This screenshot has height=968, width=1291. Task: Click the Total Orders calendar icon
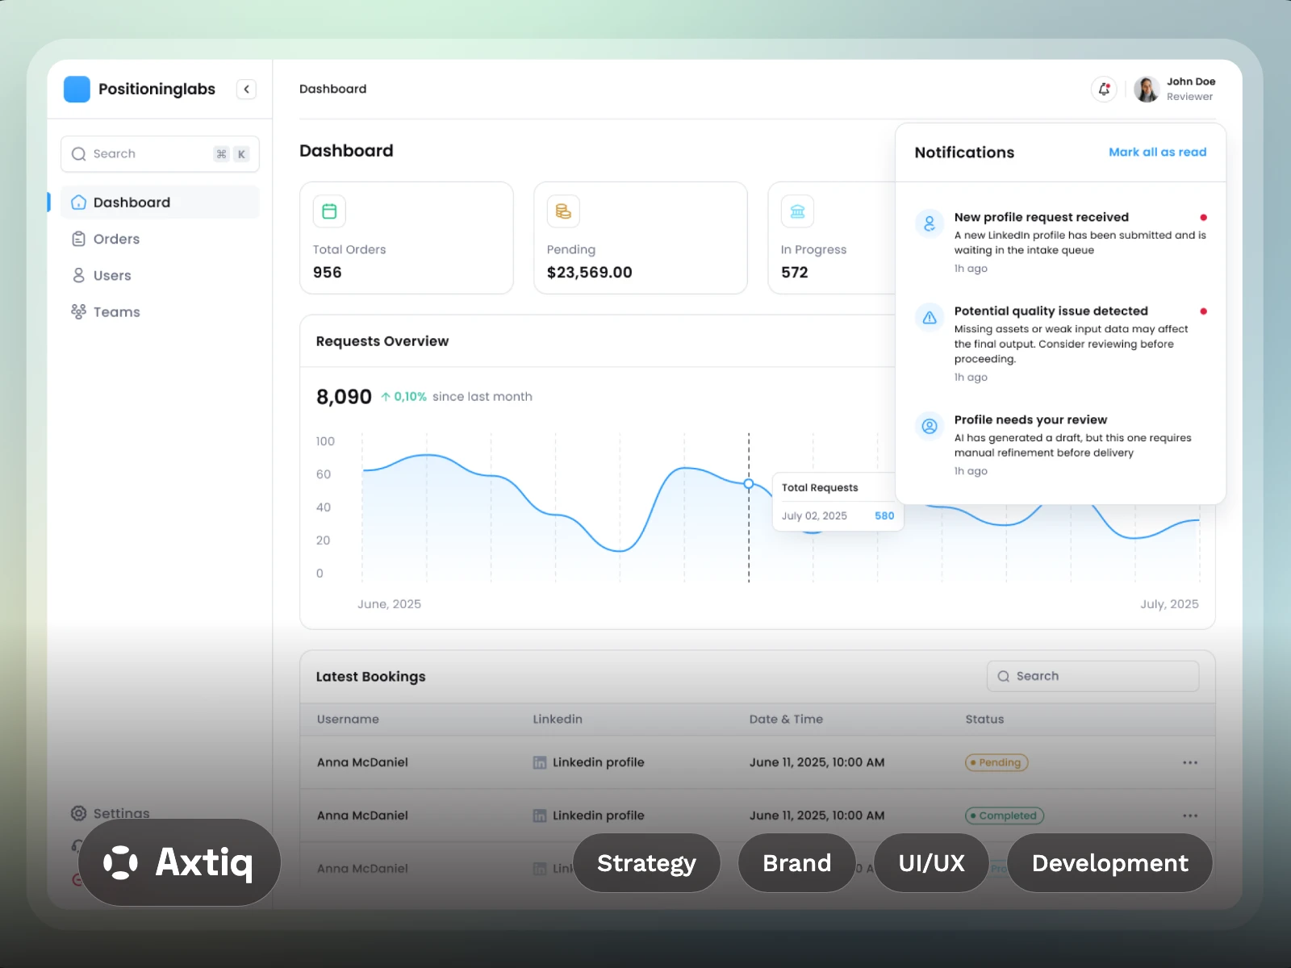point(329,211)
